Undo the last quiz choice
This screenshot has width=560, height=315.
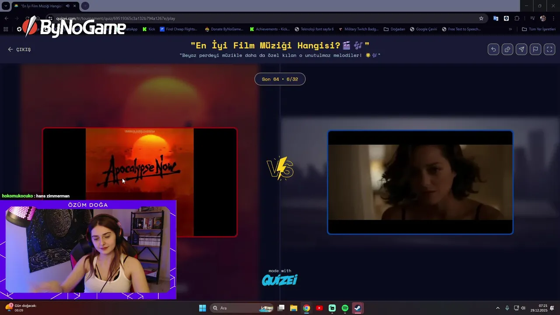click(x=493, y=49)
